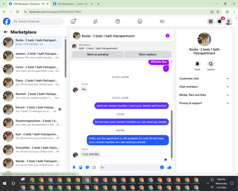Open the Home feed icon

[73, 21]
